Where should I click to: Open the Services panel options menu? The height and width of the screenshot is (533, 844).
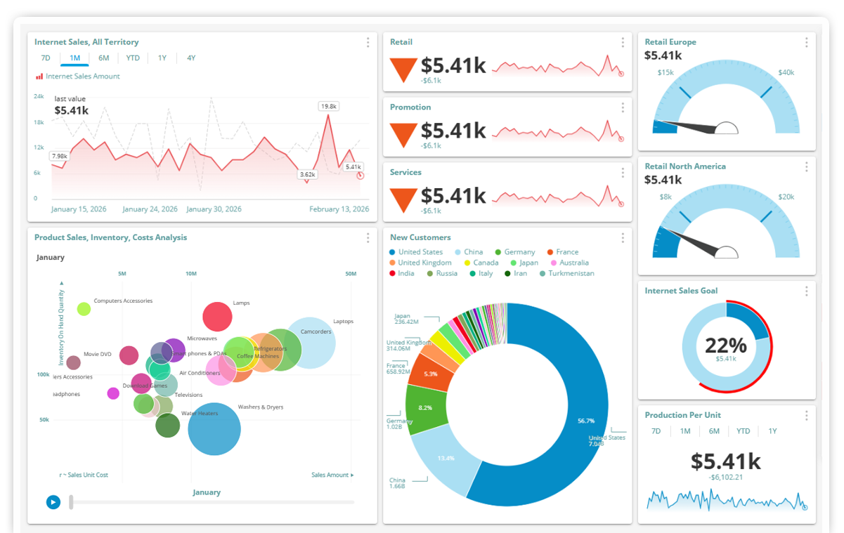pos(622,172)
